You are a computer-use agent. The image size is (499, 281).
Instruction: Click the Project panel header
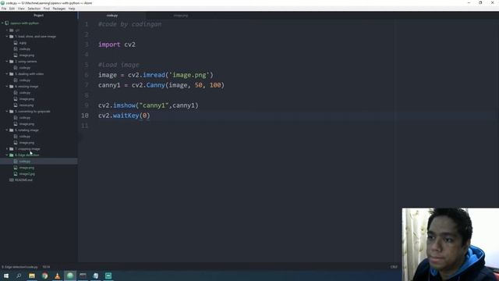click(x=38, y=16)
